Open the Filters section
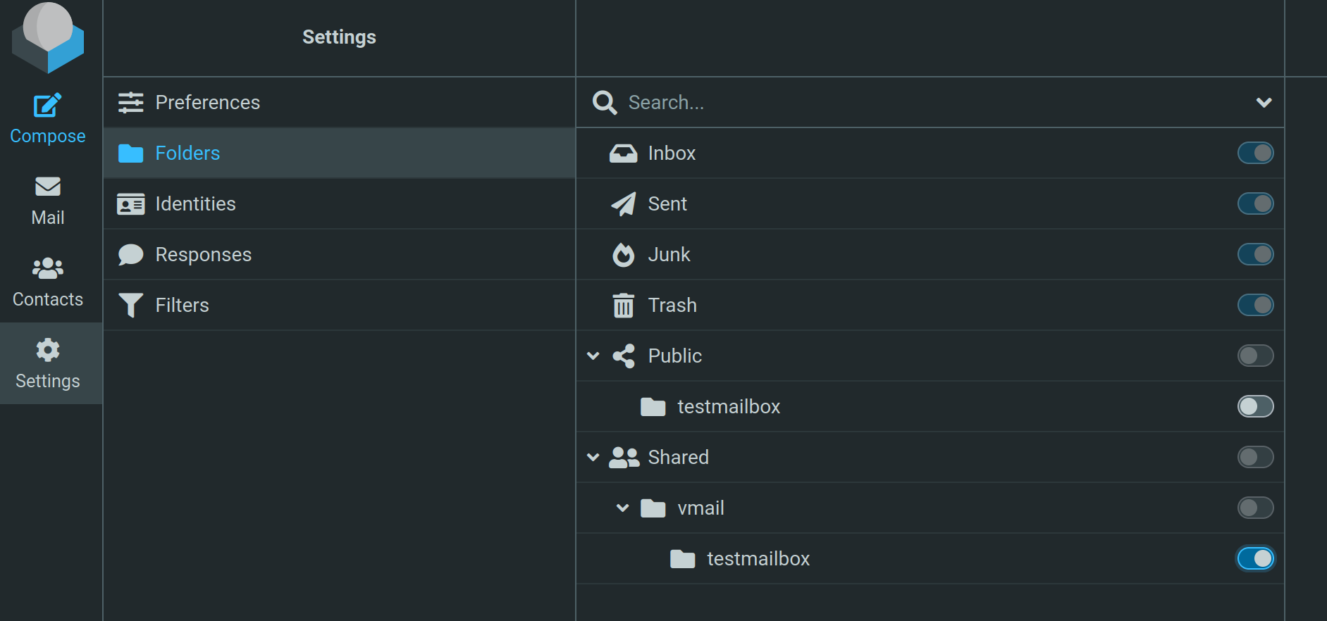This screenshot has width=1327, height=621. coord(182,306)
